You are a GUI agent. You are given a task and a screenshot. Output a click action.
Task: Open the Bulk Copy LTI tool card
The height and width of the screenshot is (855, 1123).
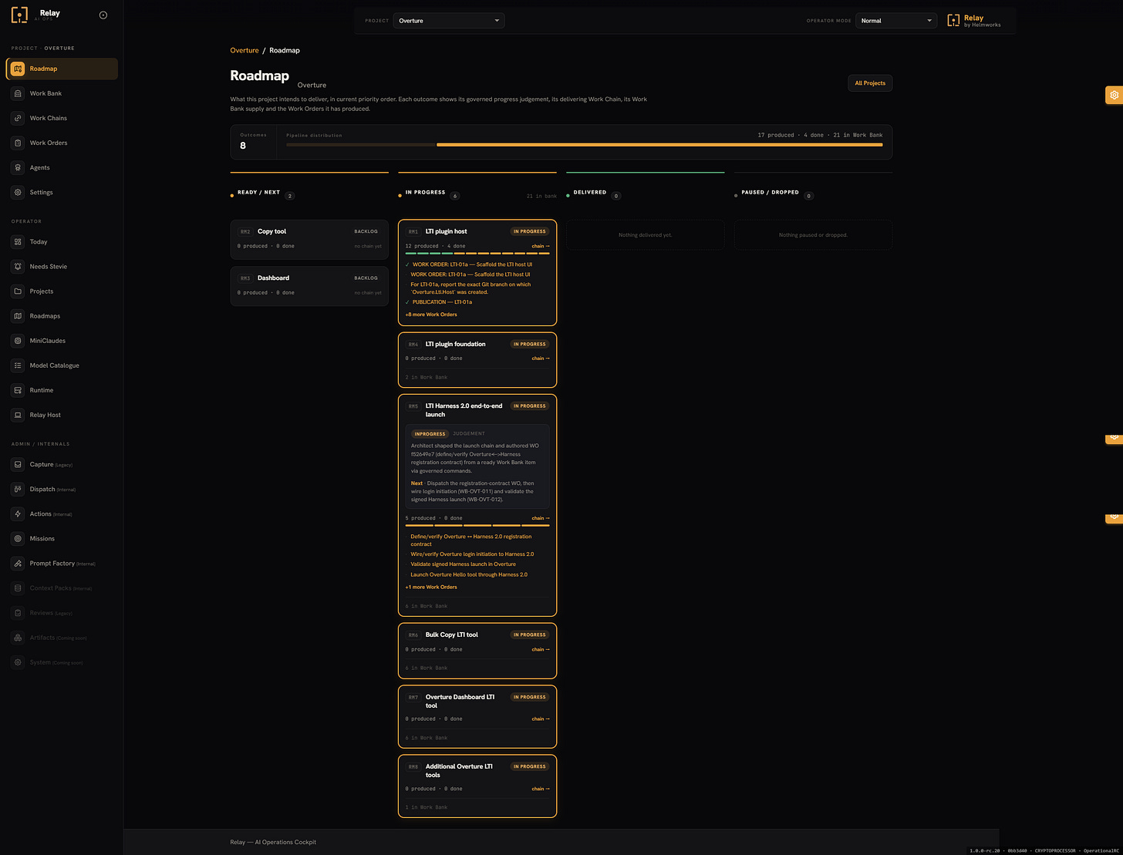click(x=477, y=651)
